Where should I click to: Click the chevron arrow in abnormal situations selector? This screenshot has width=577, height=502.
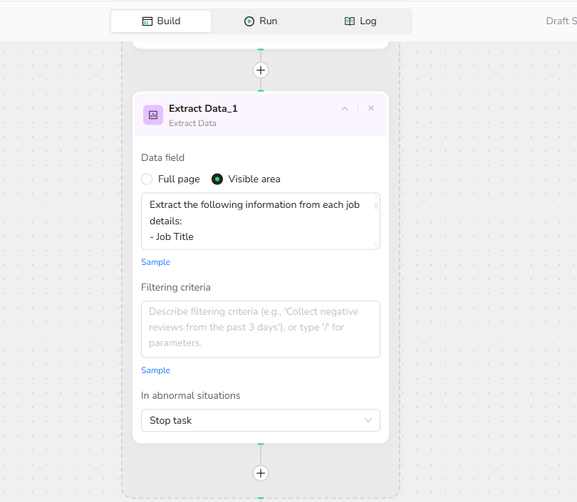click(x=368, y=420)
